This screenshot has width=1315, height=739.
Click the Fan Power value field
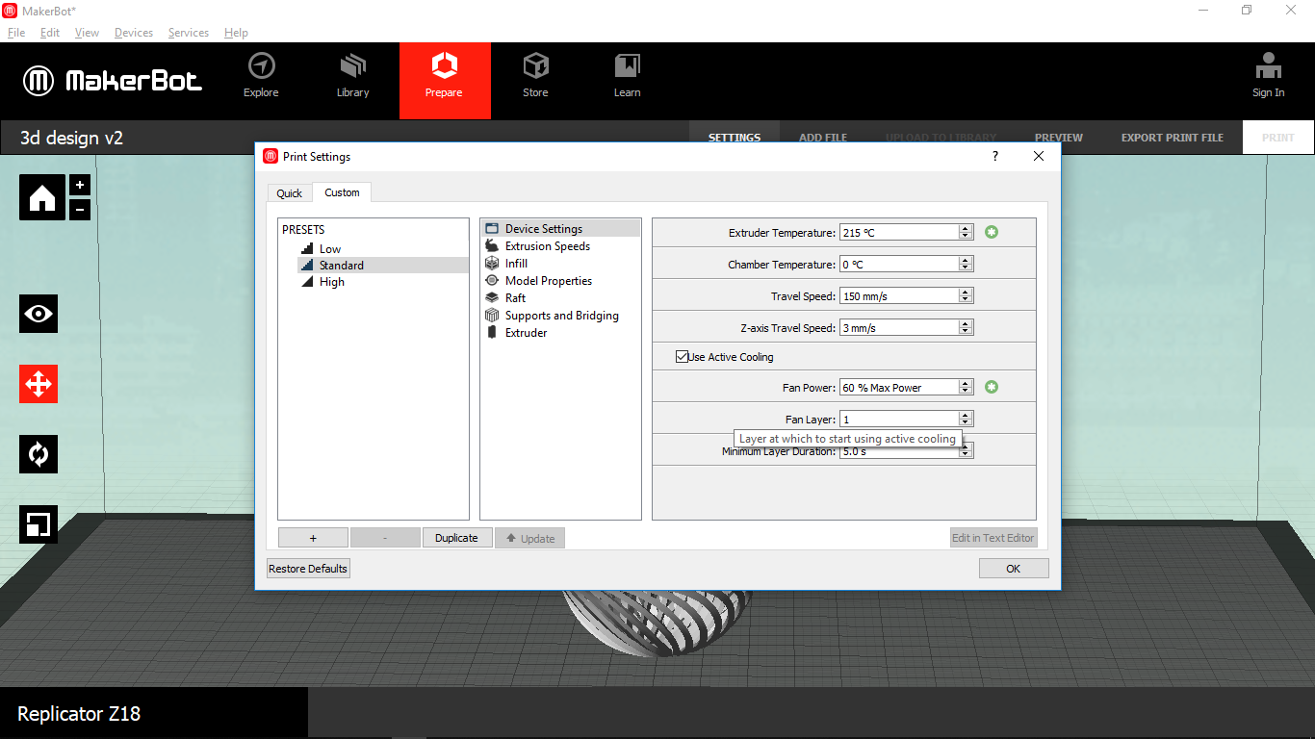pos(899,387)
